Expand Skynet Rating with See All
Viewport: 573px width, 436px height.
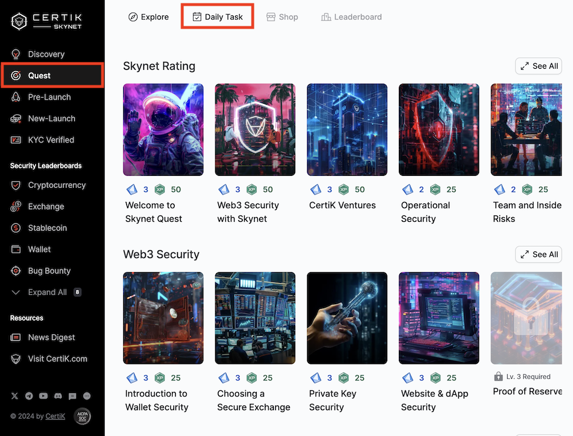point(539,66)
